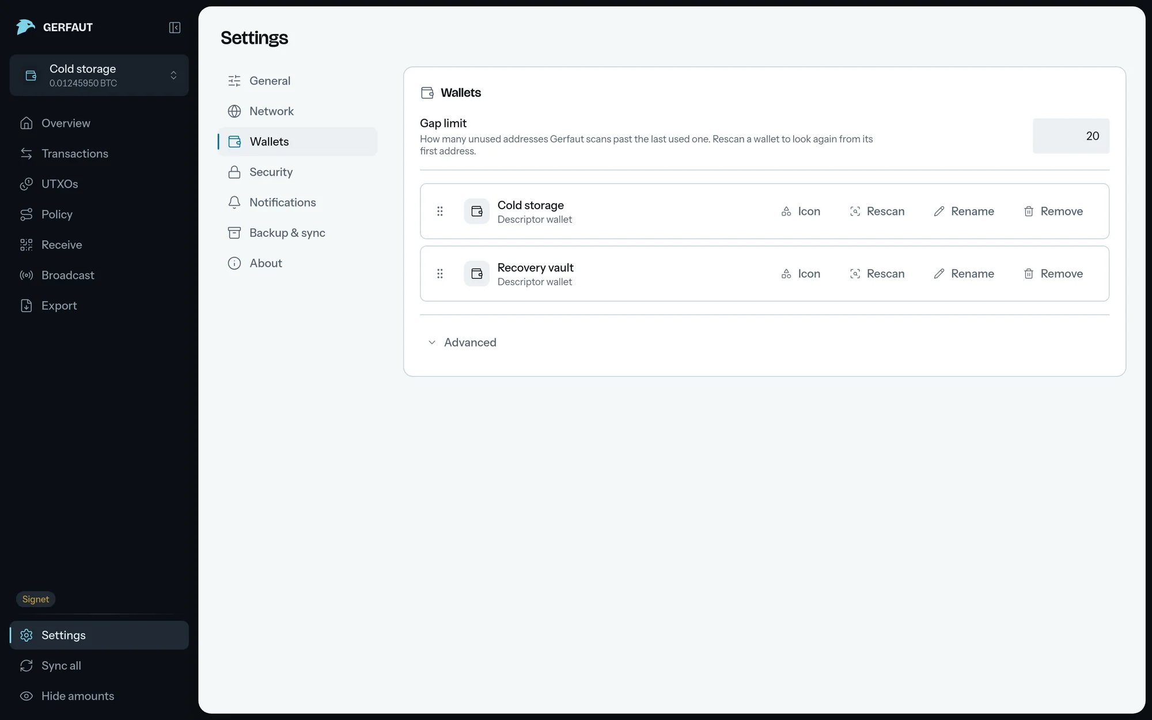Change Icon for Cold storage wallet
1152x720 pixels.
pyautogui.click(x=801, y=211)
